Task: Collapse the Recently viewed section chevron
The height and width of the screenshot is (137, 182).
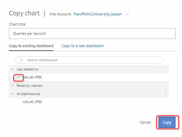Action: pyautogui.click(x=12, y=86)
